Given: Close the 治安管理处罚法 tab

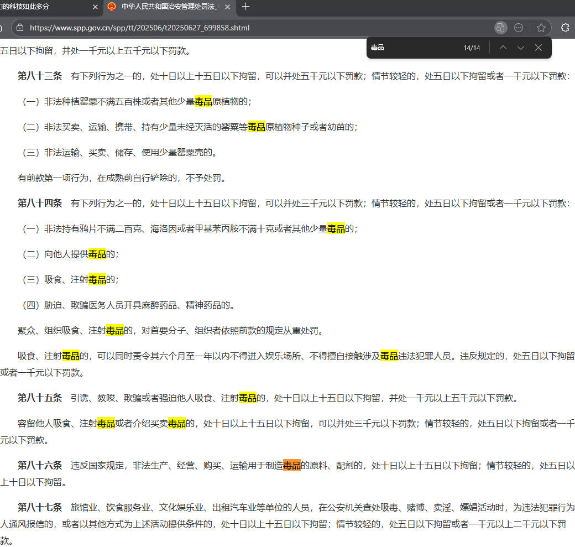Looking at the screenshot, I should 226,7.
